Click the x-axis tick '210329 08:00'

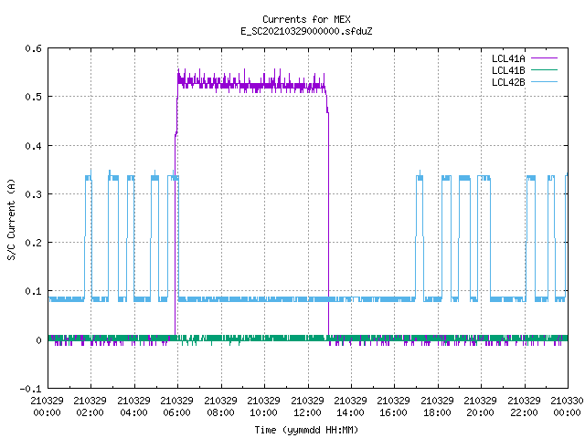click(x=220, y=407)
